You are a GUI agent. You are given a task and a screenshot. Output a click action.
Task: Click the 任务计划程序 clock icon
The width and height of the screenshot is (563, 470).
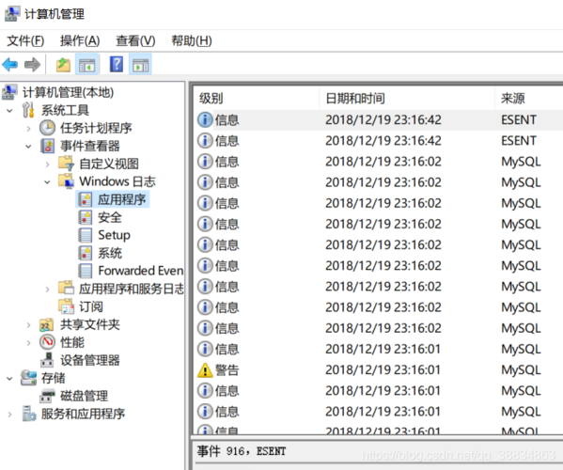[x=47, y=128]
